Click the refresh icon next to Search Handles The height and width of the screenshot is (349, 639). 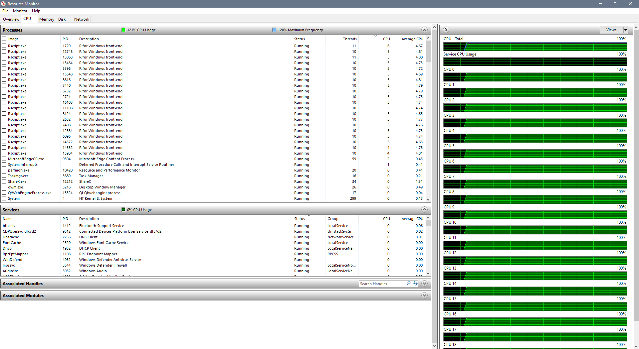[415, 284]
